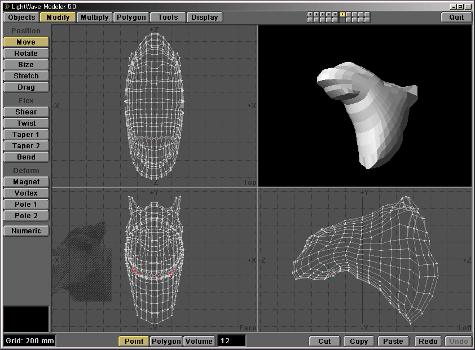475x350 pixels.
Task: Switch to Point selection mode
Action: click(x=134, y=341)
